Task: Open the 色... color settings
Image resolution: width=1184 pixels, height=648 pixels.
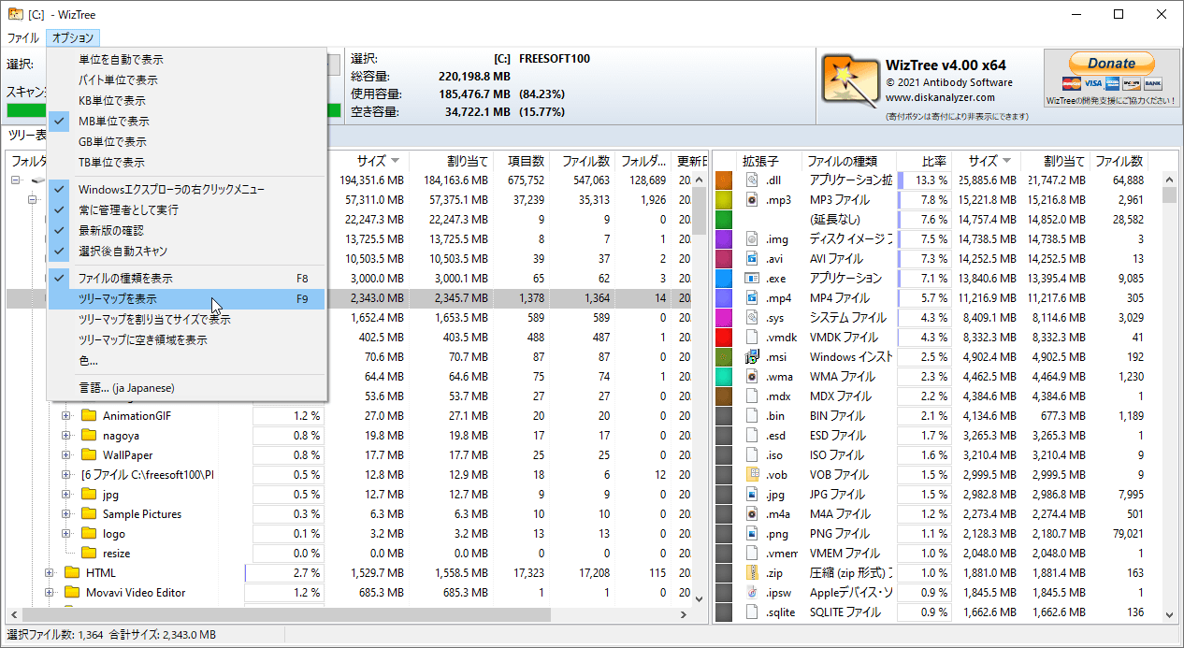Action: pos(187,360)
